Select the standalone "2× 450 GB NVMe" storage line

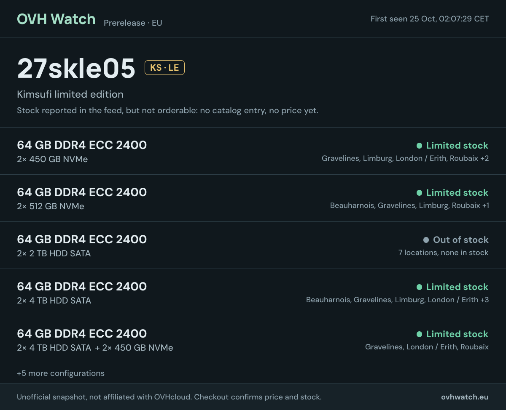pyautogui.click(x=52, y=159)
